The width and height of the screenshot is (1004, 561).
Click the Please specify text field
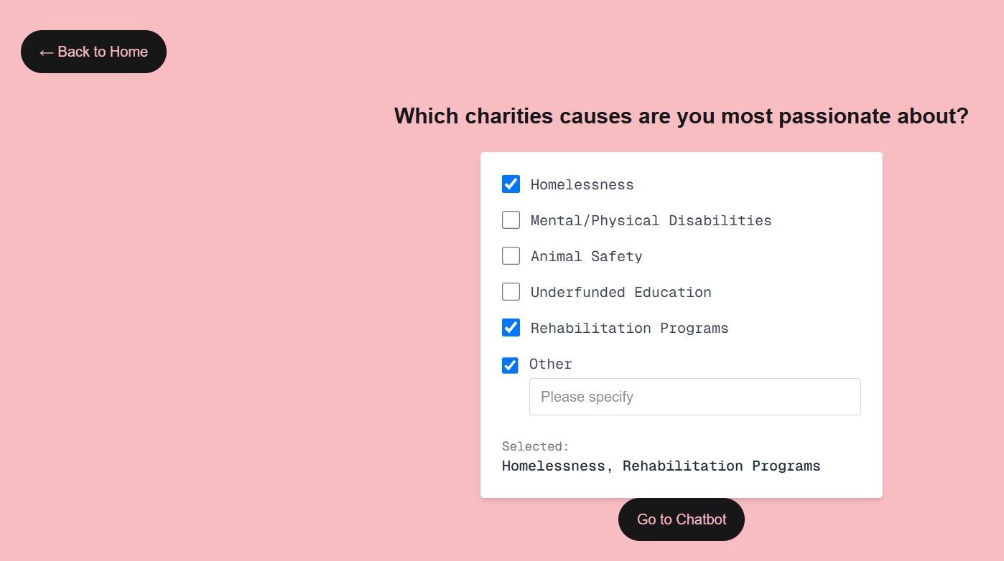click(x=694, y=397)
